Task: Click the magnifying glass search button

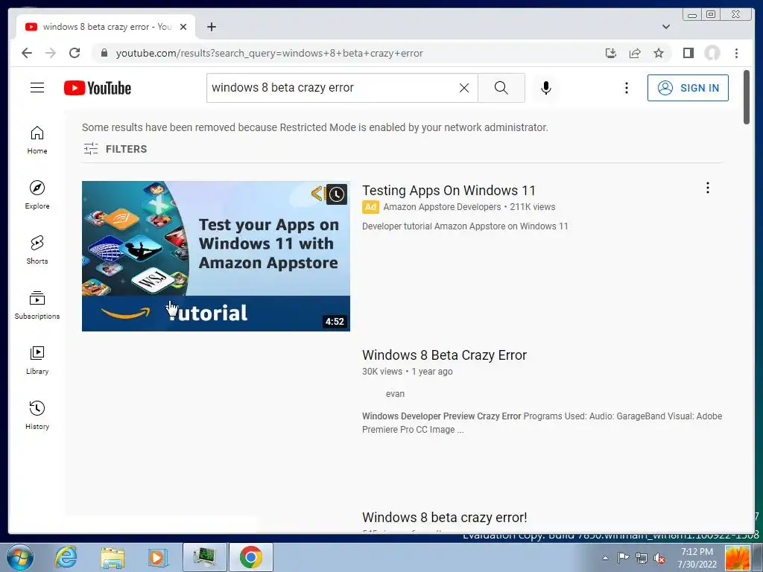Action: (x=501, y=88)
